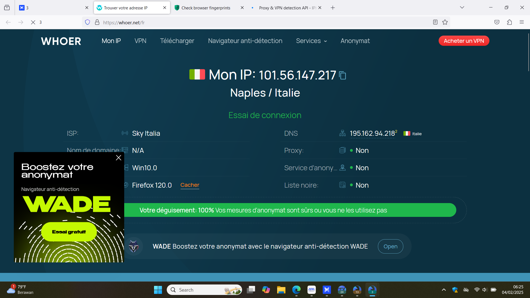Viewport: 530px width, 298px height.
Task: Stop page loading with the X button
Action: (x=33, y=22)
